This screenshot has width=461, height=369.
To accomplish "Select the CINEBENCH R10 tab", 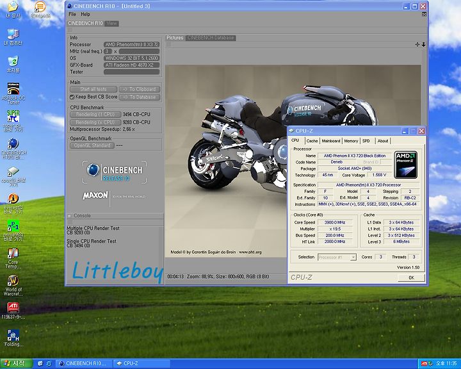I will pos(85,23).
